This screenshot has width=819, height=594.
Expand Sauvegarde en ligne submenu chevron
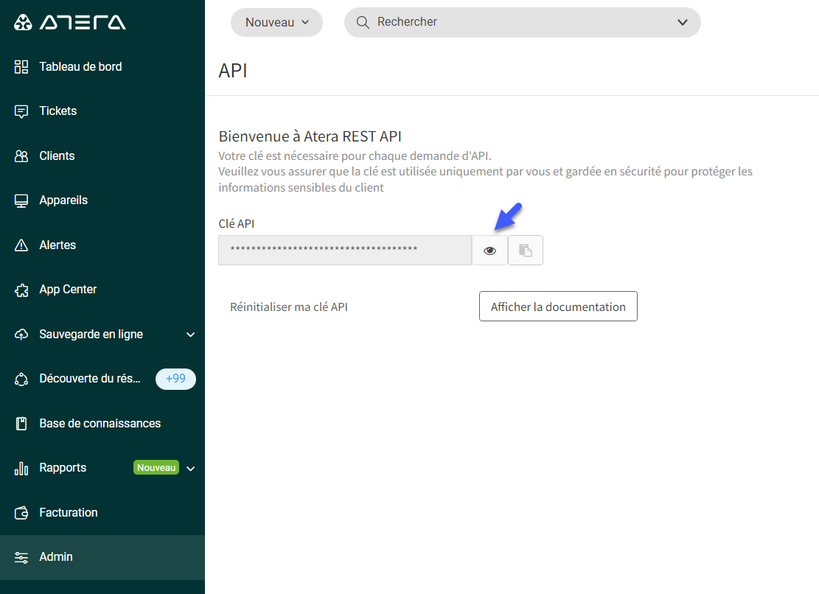point(191,335)
